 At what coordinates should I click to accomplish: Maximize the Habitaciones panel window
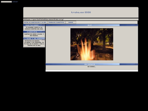tap(43, 25)
